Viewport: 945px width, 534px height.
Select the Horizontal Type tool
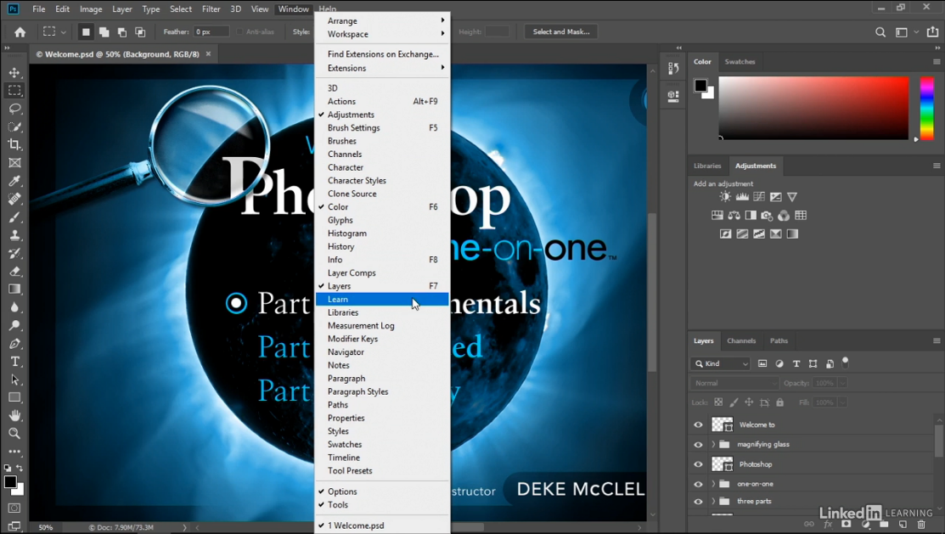pos(14,362)
